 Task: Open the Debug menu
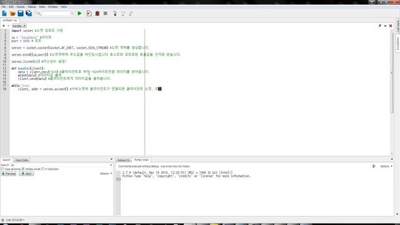pyautogui.click(x=32, y=7)
